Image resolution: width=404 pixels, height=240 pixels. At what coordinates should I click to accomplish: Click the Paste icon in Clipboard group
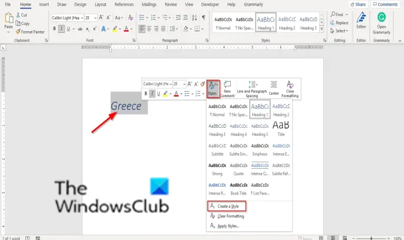click(x=9, y=18)
